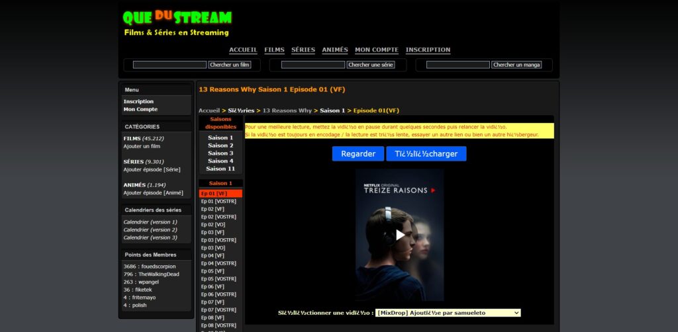Select episode Ep 02 [VOSTFR]

[x=218, y=217]
